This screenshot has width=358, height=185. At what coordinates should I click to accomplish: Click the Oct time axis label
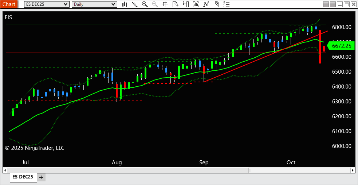291,163
